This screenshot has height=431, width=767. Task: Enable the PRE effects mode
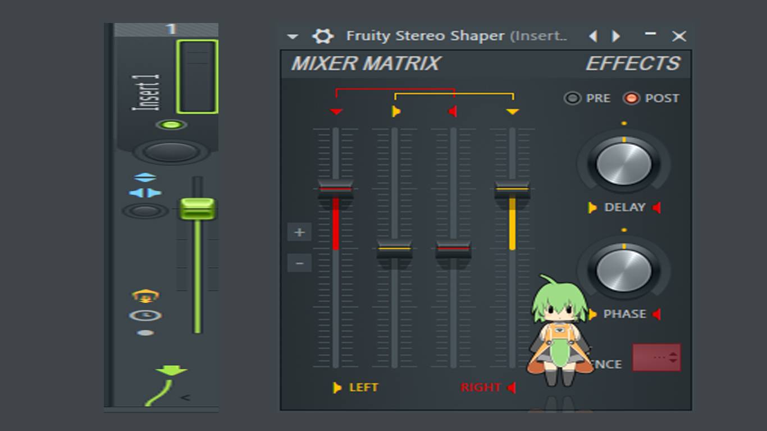click(572, 98)
